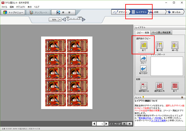Click the Top Menu (トップメニュー) button
Screen dimensions: 186x131
(x=13, y=12)
